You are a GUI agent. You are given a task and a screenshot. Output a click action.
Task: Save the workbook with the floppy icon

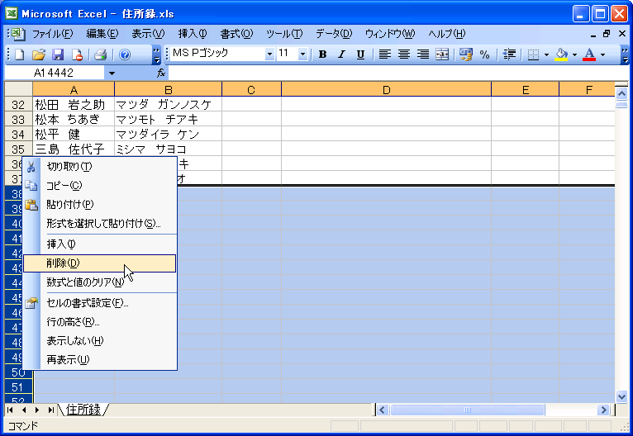58,54
